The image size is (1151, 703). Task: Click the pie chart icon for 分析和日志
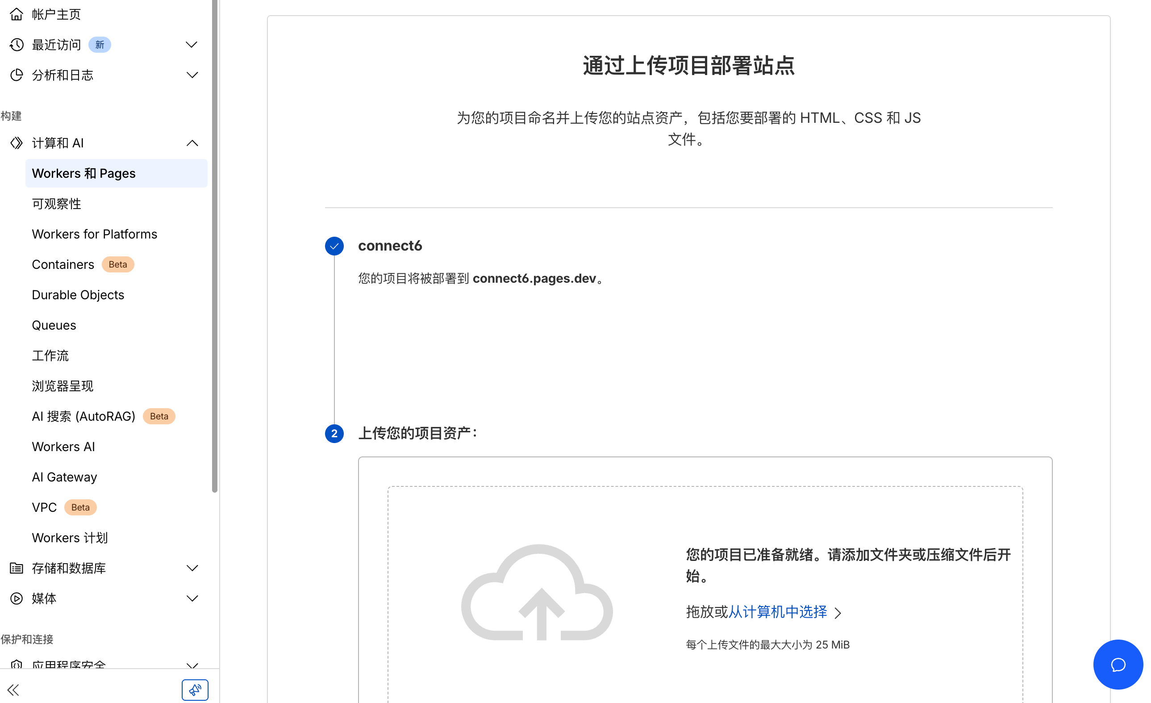pos(17,75)
